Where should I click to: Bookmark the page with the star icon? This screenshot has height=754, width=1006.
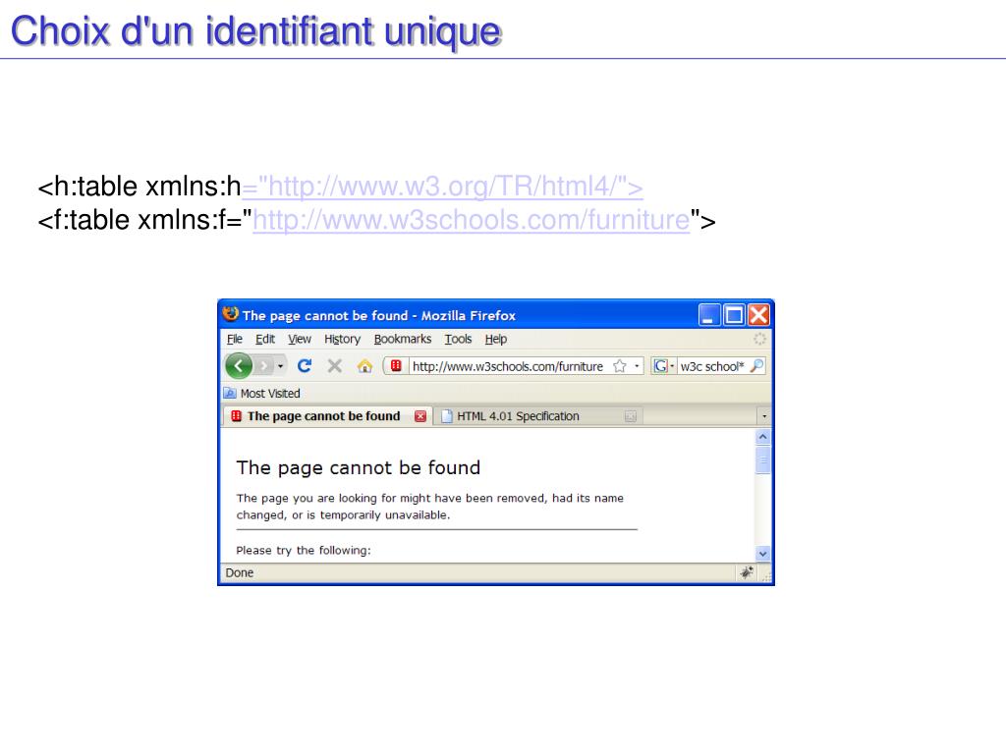(x=620, y=366)
